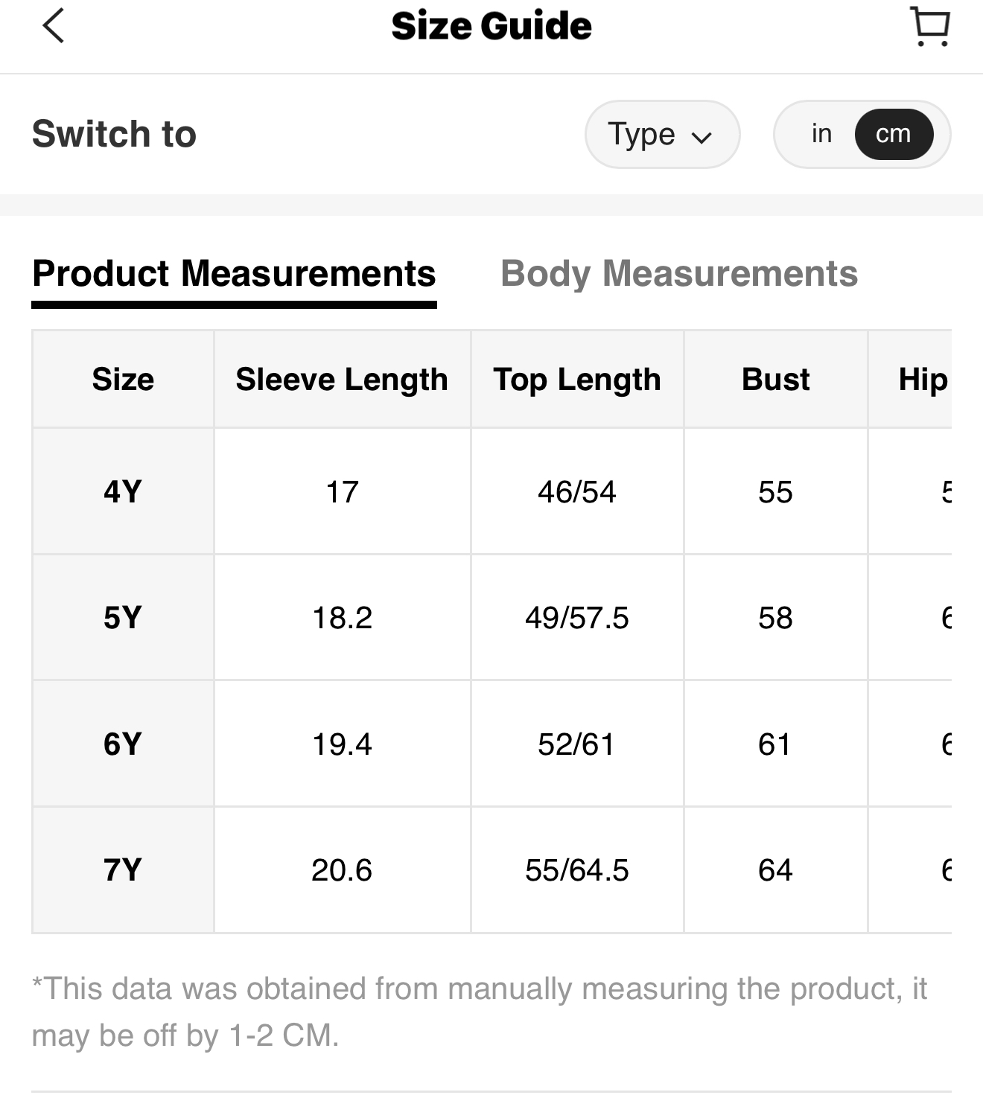The image size is (983, 1095).
Task: Click the Top Length column header
Action: (577, 380)
